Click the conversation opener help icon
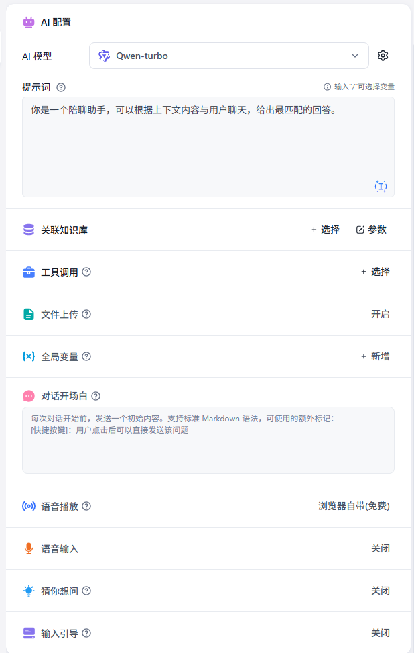 pyautogui.click(x=96, y=396)
